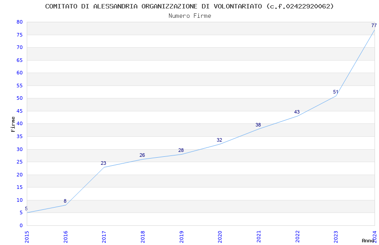This screenshot has width=379, height=245.
Task: Click x-axis year 2020
Action: click(x=220, y=237)
